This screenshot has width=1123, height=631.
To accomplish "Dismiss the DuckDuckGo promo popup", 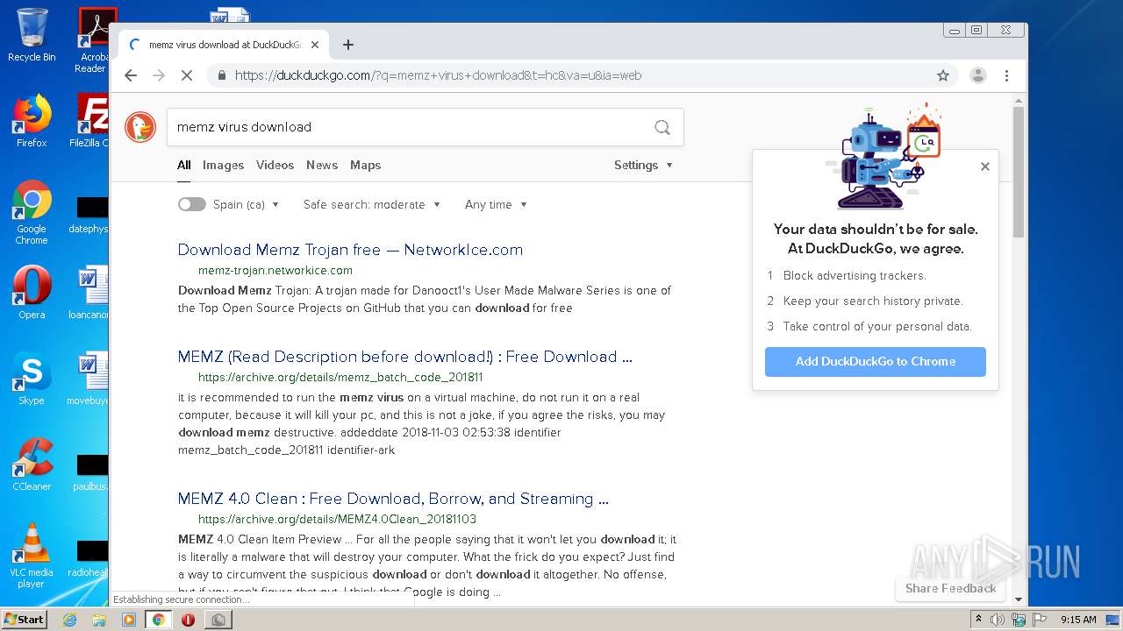I will point(985,167).
